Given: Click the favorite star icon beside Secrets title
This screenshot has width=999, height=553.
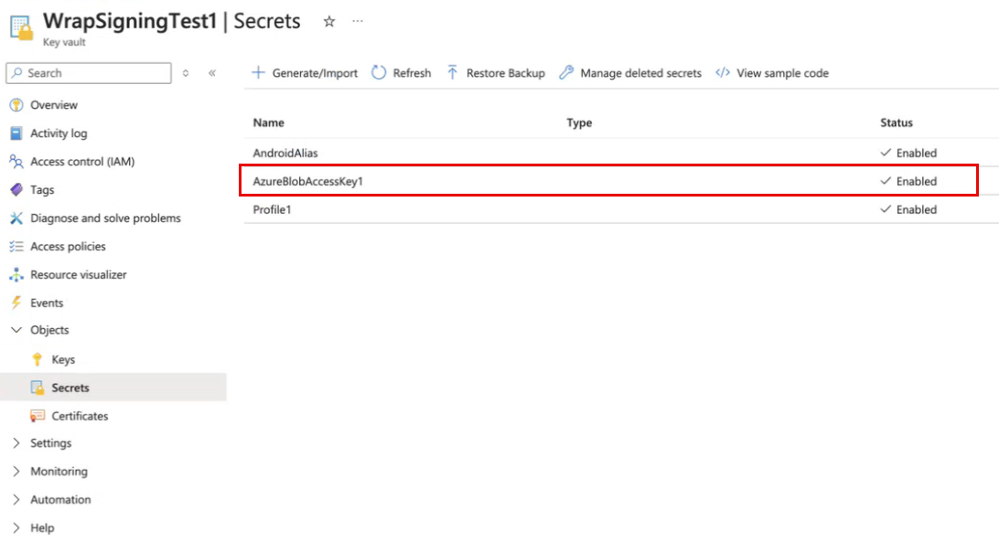Looking at the screenshot, I should coord(329,22).
